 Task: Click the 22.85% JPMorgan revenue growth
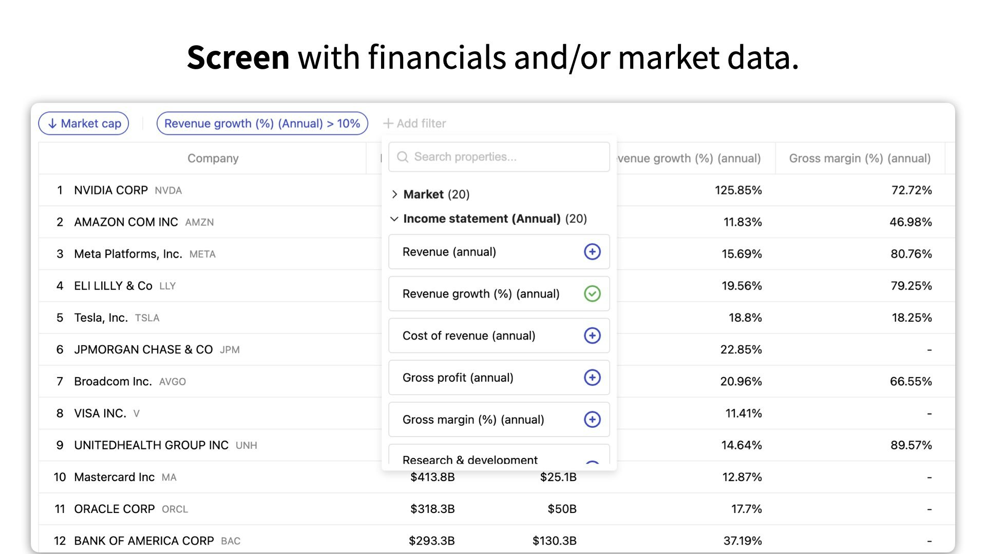[741, 350]
